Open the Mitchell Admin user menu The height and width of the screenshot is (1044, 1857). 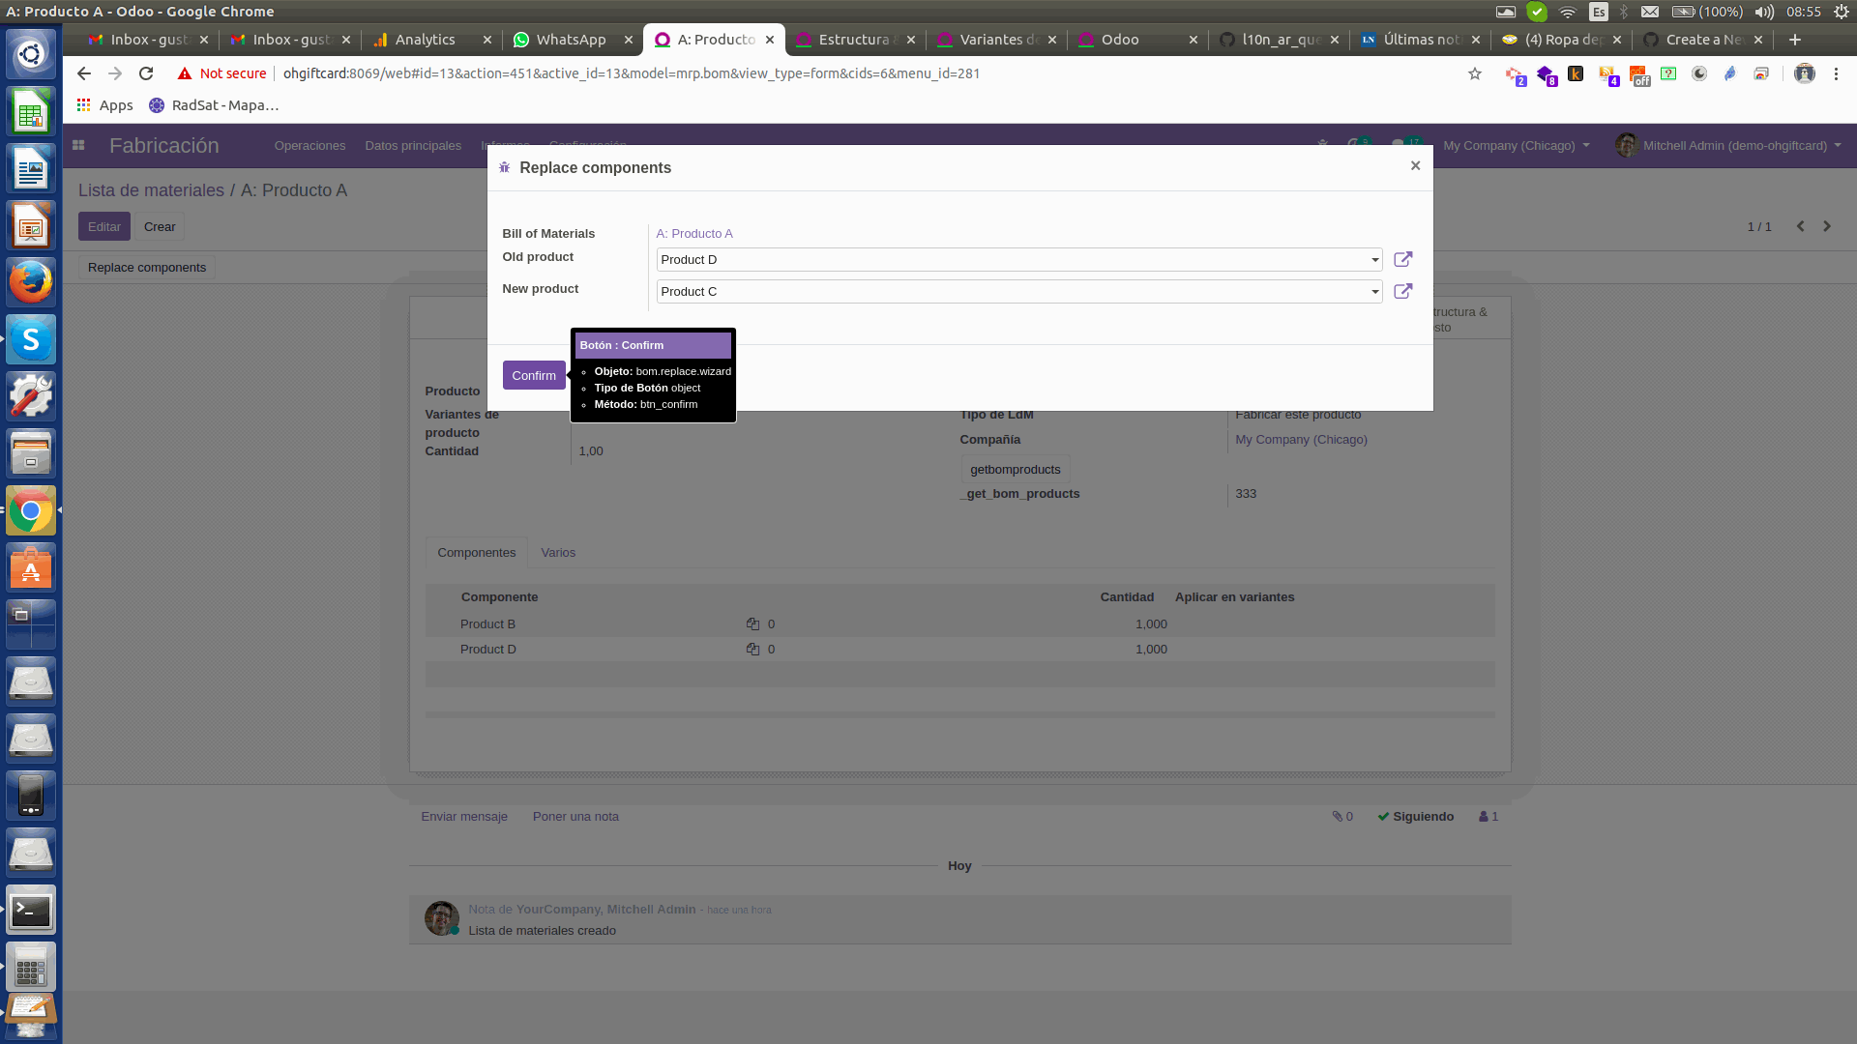tap(1729, 146)
